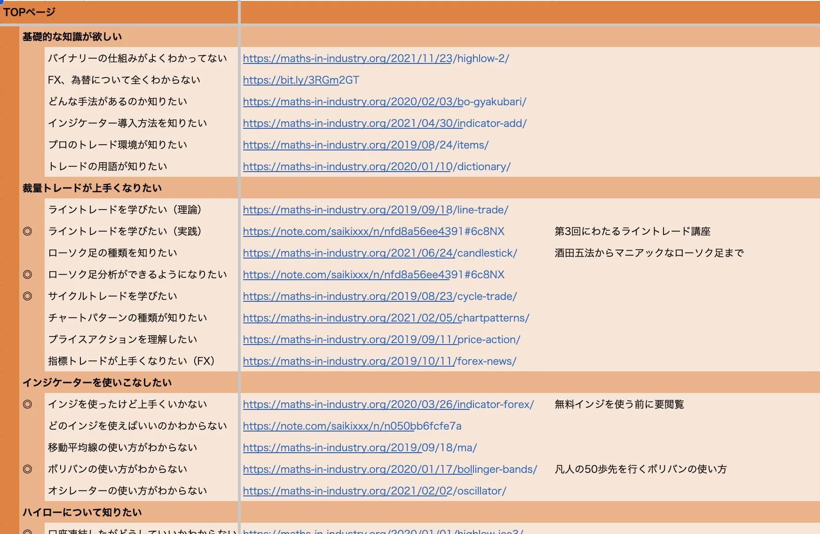
Task: Select the 基礎的な知識が欲しい section header
Action: pos(72,37)
